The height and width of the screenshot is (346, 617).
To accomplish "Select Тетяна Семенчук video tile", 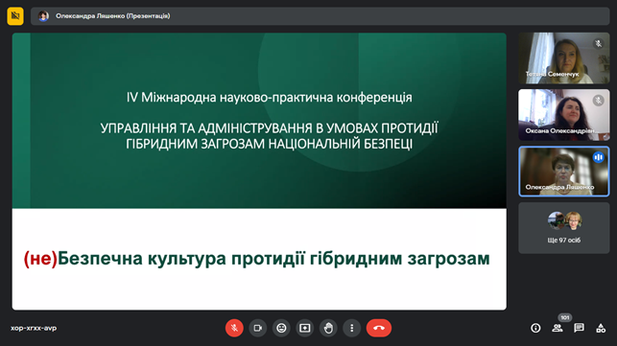I will click(564, 58).
